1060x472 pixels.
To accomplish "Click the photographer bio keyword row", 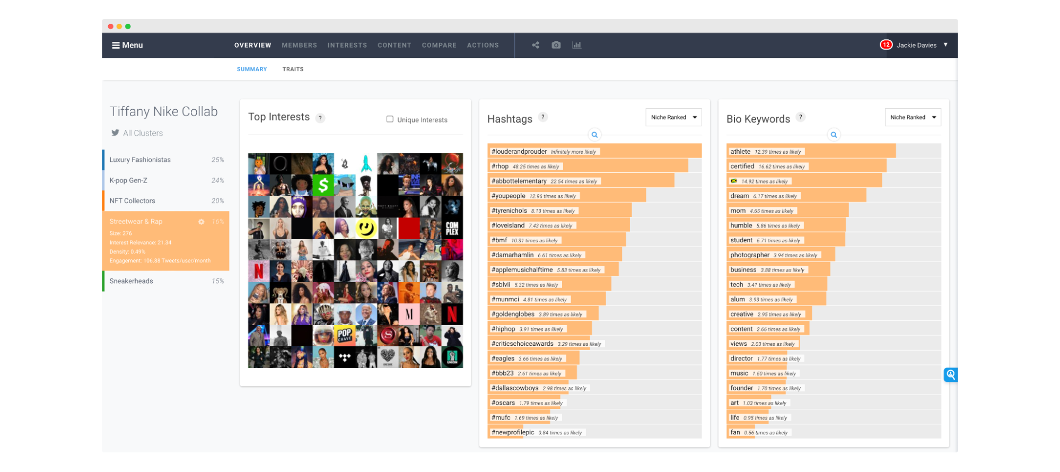I will (x=834, y=255).
